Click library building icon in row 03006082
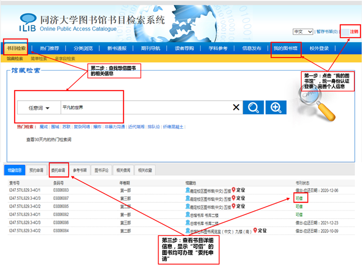Image resolution: width=362 pixels, height=265 pixels. 188,215
